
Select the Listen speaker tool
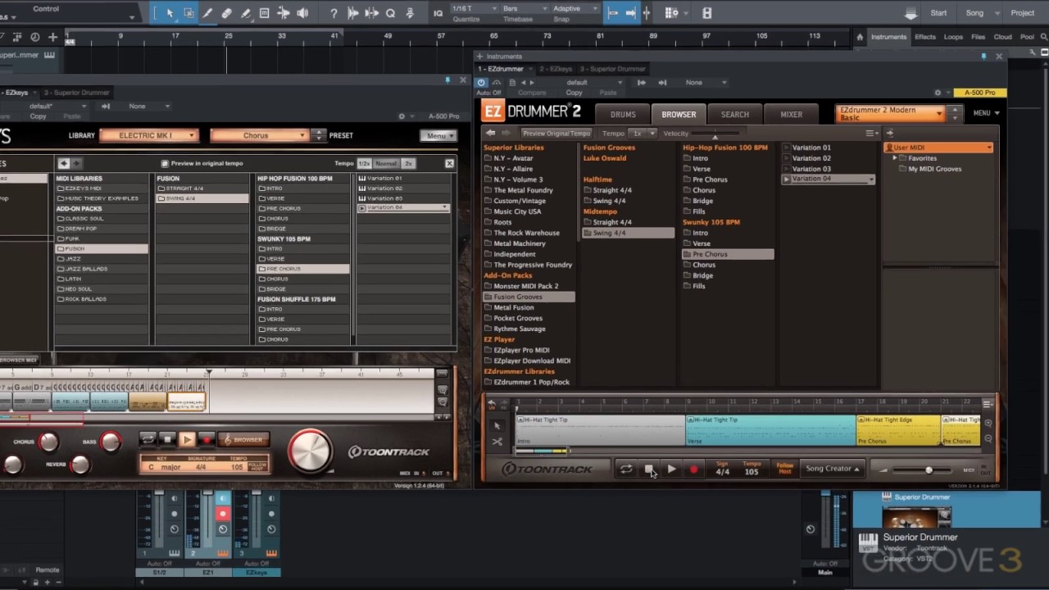pyautogui.click(x=302, y=13)
